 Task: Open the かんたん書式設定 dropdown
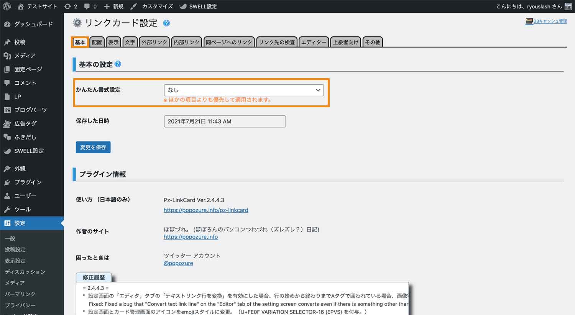(x=243, y=90)
